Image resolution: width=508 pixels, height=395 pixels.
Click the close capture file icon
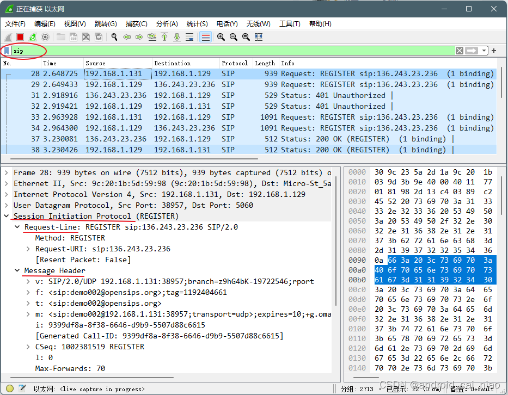tap(86, 37)
